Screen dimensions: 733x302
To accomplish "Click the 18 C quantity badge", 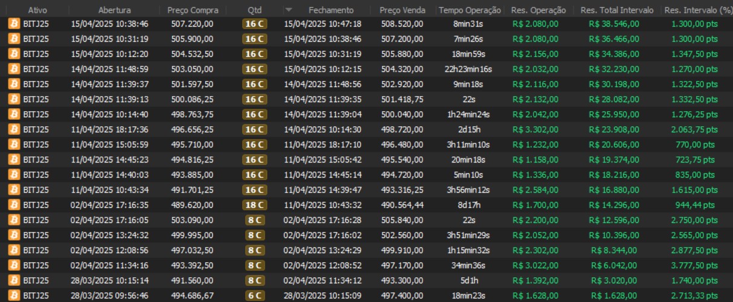I will (254, 205).
